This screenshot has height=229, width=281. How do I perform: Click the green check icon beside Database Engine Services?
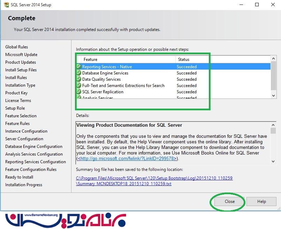click(79, 73)
